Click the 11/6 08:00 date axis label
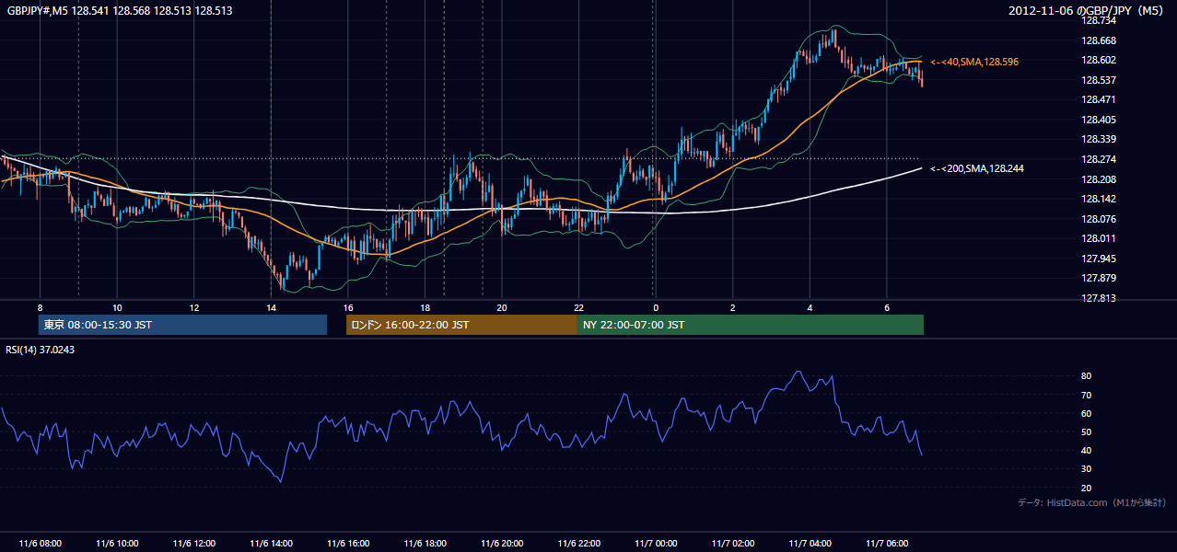This screenshot has width=1177, height=552. (40, 544)
